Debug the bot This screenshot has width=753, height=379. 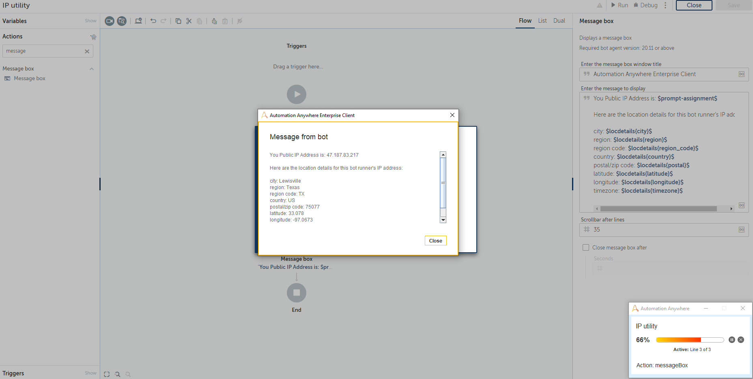click(645, 5)
